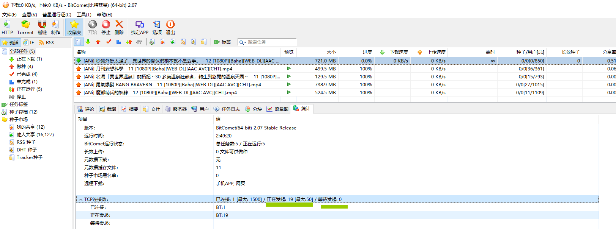Select 全部任务 (5) in sidebar

(x=22, y=51)
